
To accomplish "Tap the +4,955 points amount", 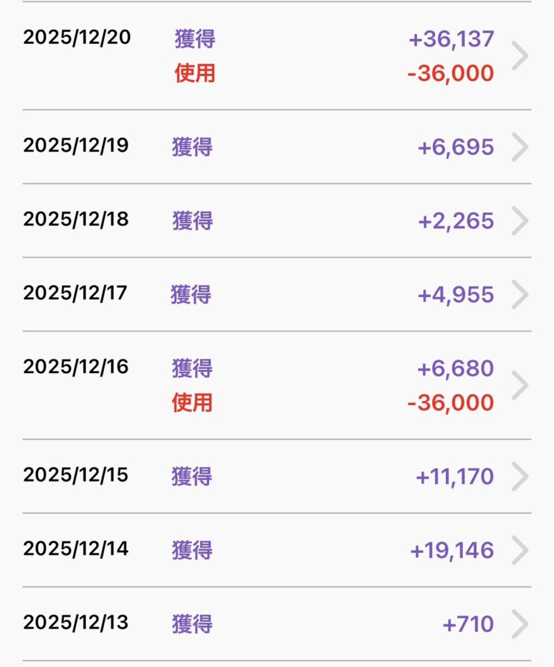I will (456, 295).
